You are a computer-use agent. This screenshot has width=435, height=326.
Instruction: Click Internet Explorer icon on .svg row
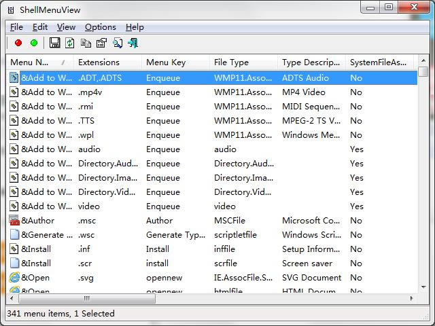pyautogui.click(x=14, y=278)
